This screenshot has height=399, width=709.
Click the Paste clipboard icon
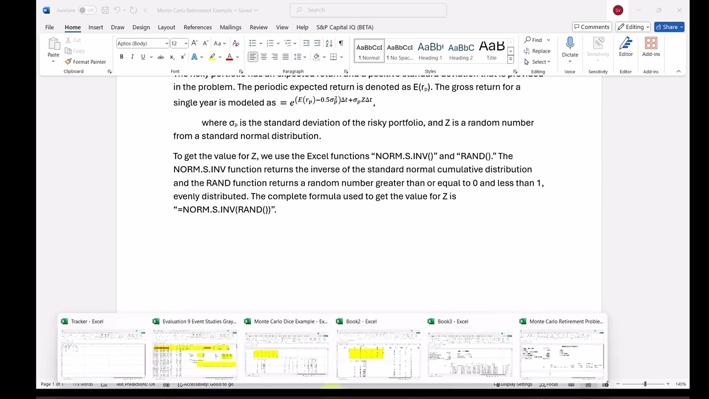(x=53, y=44)
